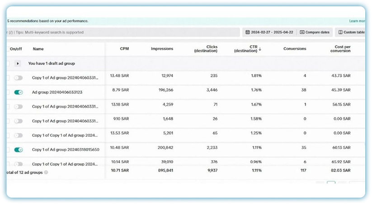The width and height of the screenshot is (372, 204).
Task: Click the keyword search input field
Action: tap(122, 32)
